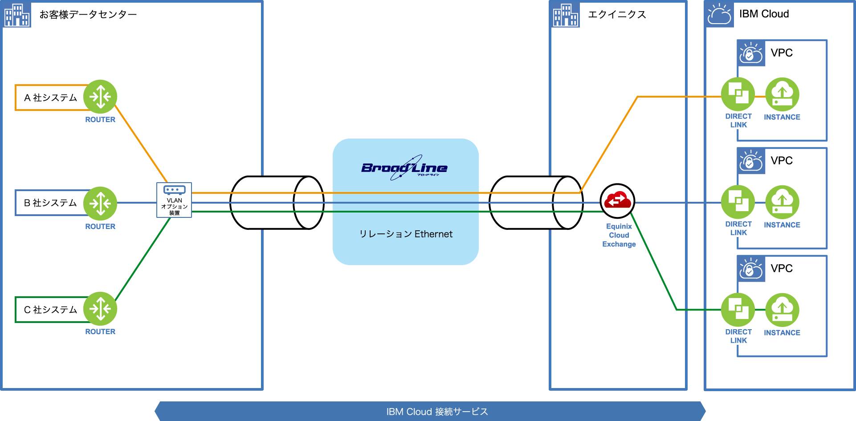
Task: Click the IBM Cloud cloud icon
Action: point(720,15)
